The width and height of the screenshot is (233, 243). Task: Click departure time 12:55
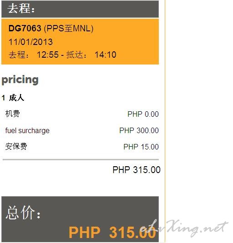tap(48, 55)
